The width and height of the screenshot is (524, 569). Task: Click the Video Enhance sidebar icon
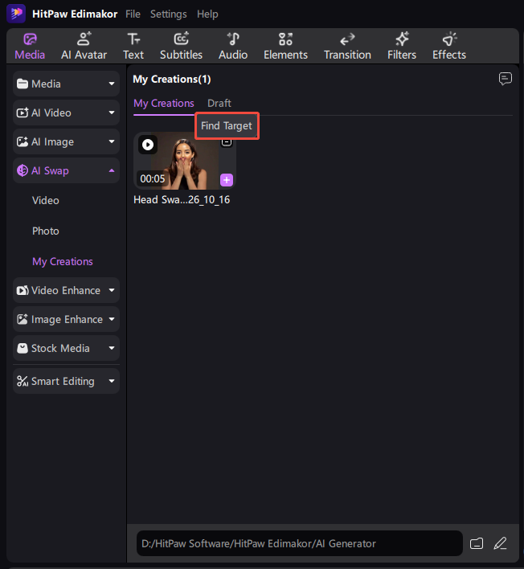[x=23, y=290]
